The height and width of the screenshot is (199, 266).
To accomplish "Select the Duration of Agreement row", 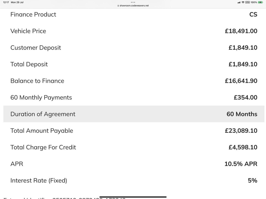I will (134, 114).
